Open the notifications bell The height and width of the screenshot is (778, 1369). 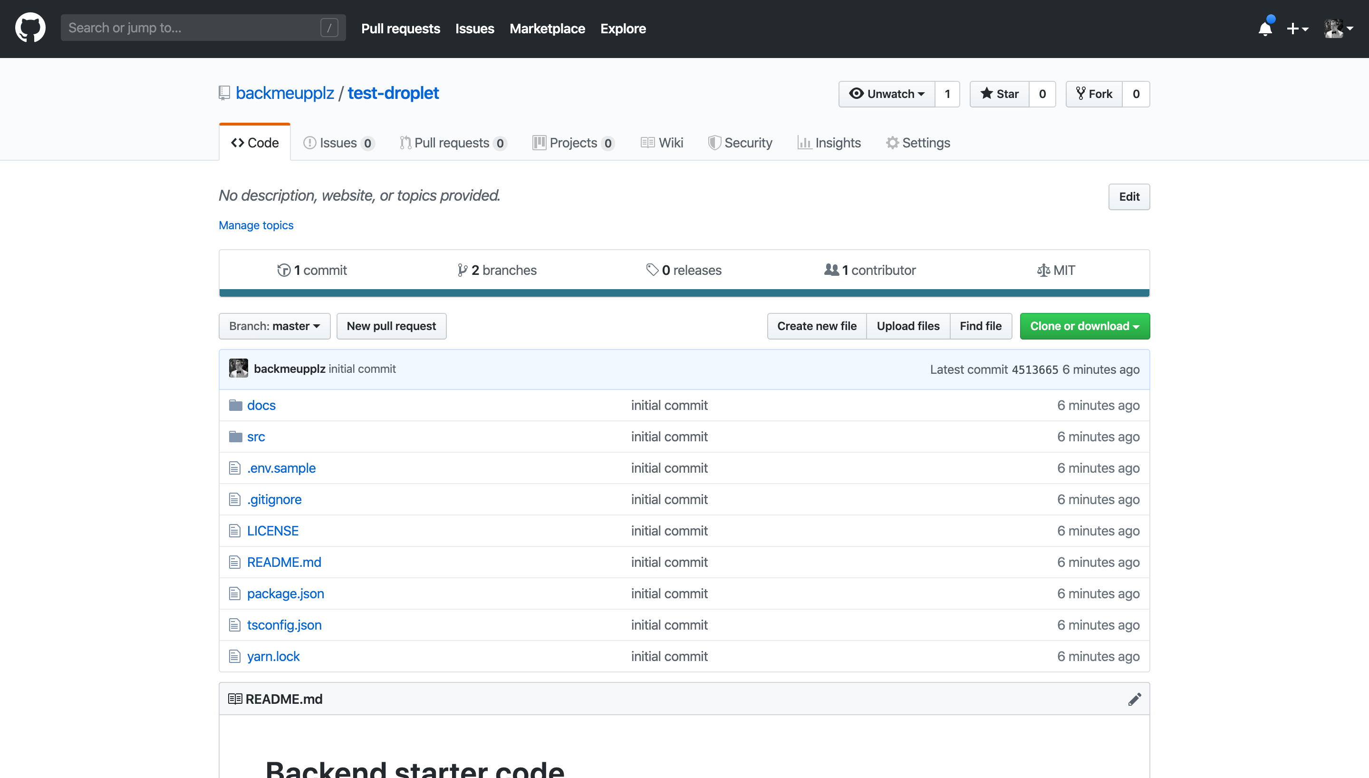click(1265, 28)
